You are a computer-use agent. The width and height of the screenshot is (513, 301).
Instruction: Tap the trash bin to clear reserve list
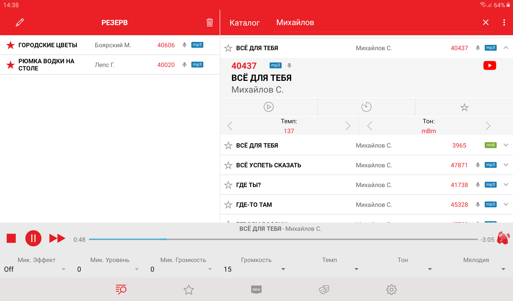(210, 22)
